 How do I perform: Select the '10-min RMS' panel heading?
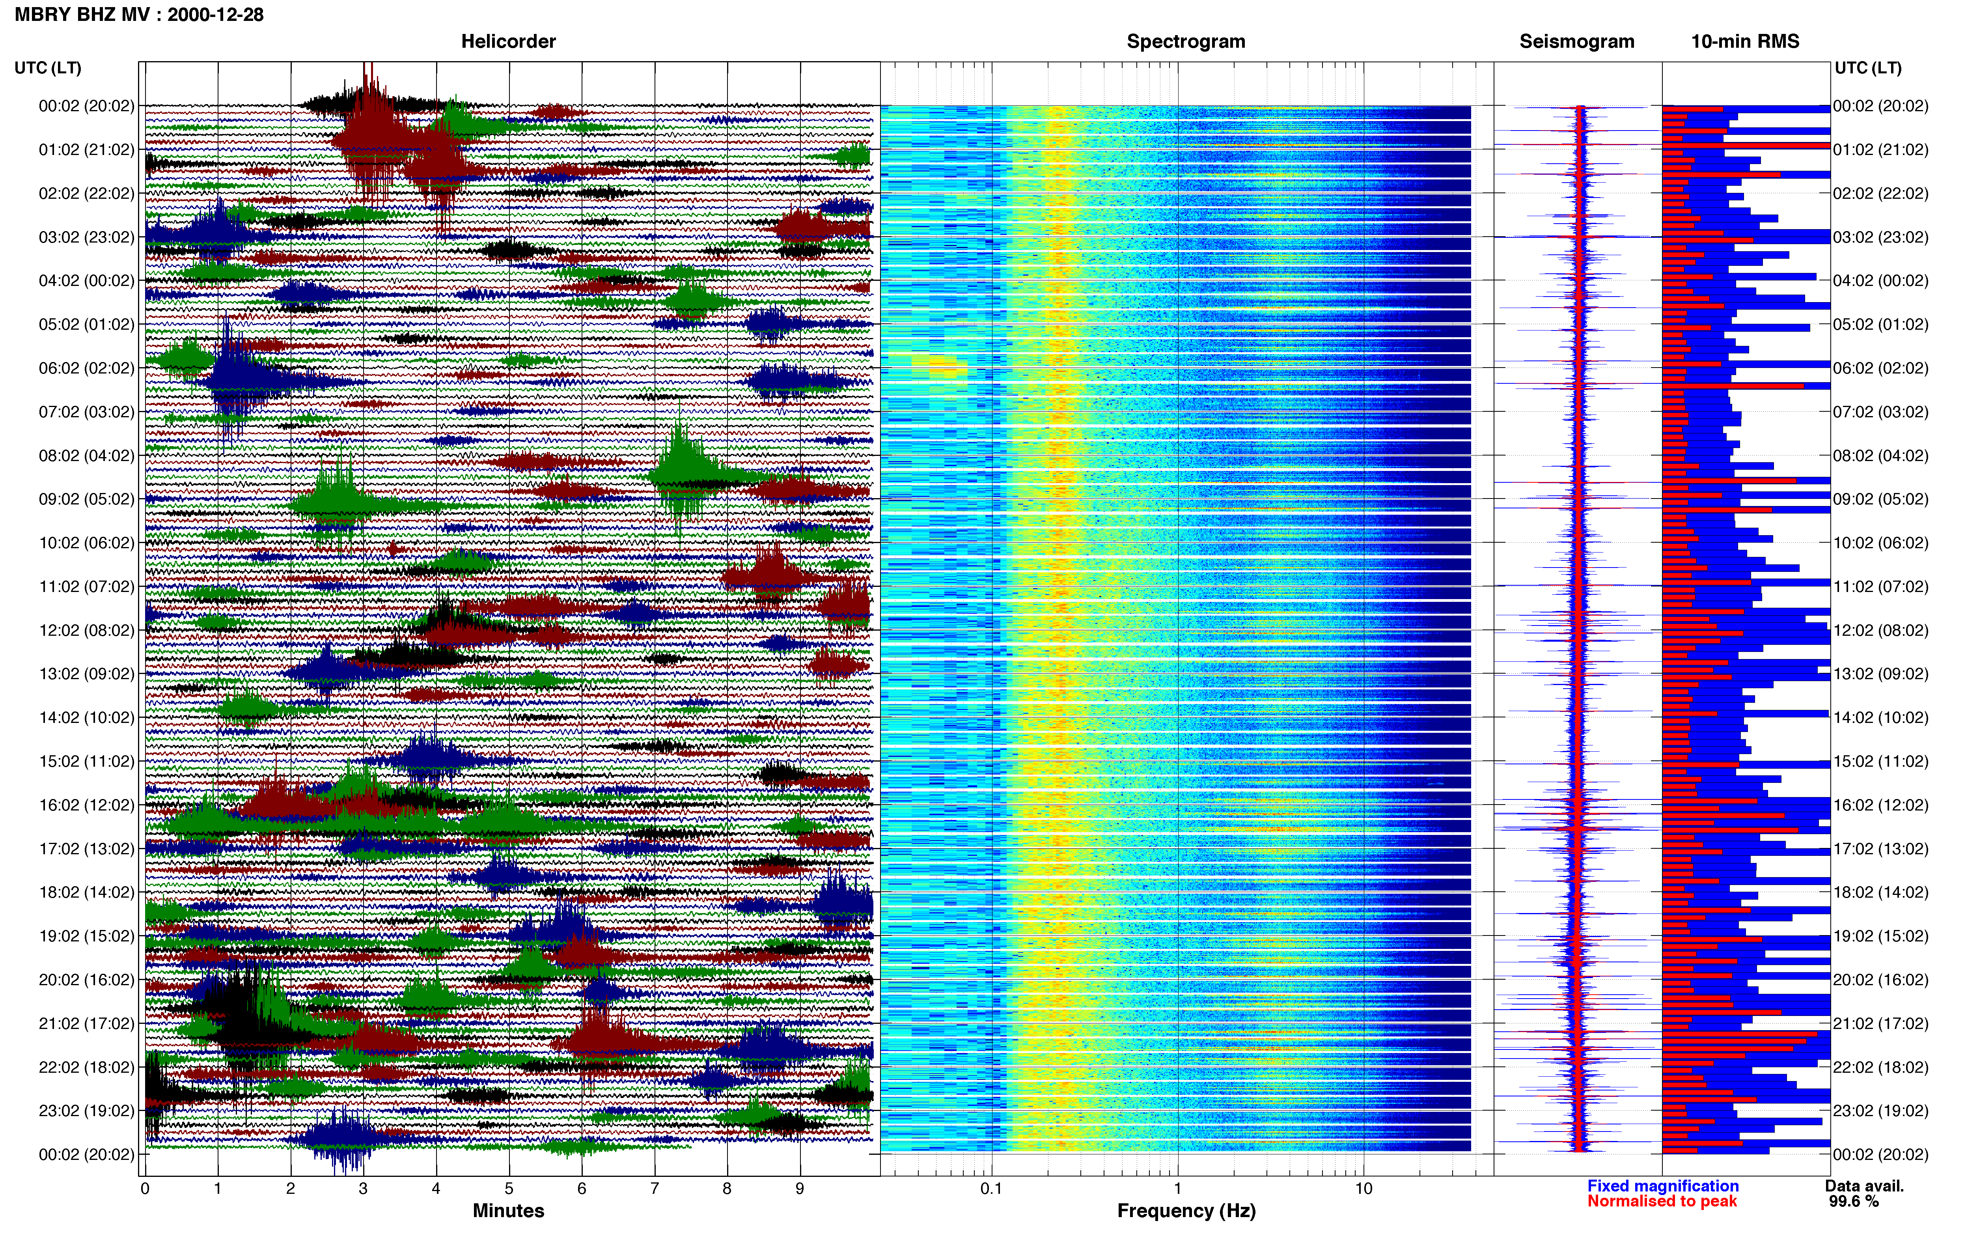pos(1745,42)
